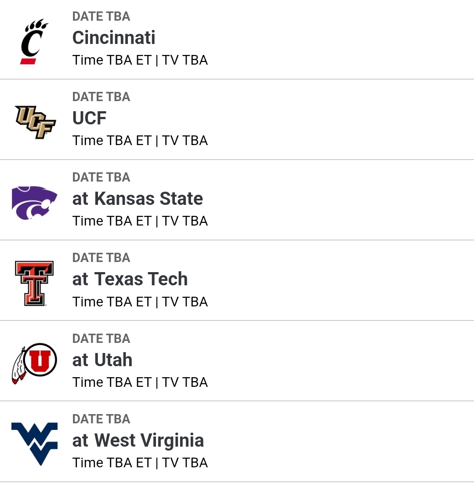474x484 pixels.
Task: Click DATE TBA label above West Virginia
Action: (x=101, y=419)
